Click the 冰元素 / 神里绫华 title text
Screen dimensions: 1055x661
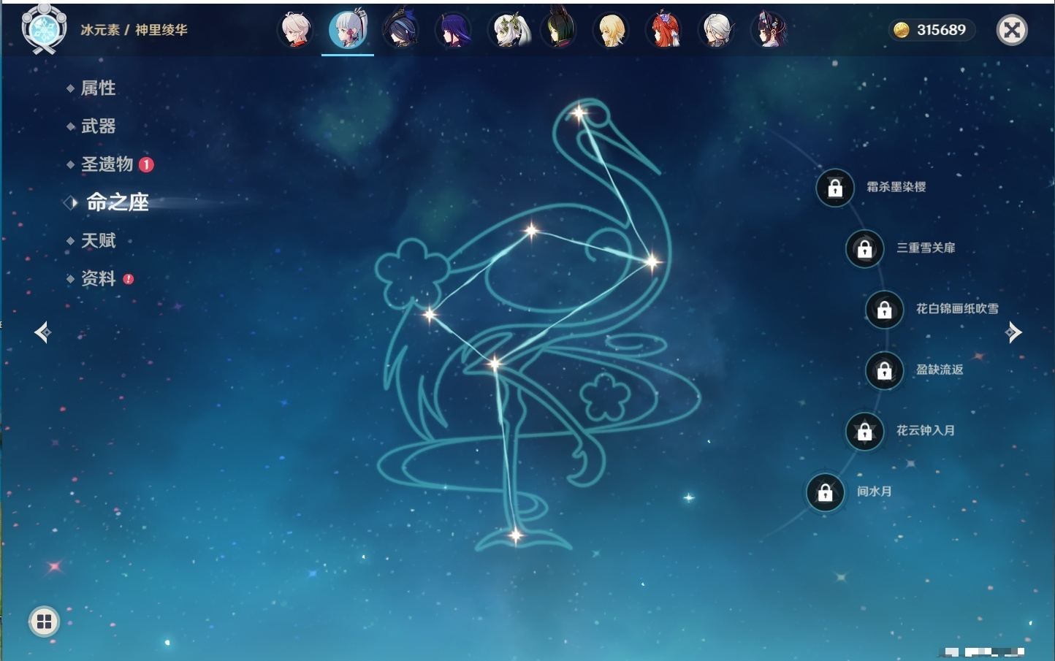[x=134, y=30]
